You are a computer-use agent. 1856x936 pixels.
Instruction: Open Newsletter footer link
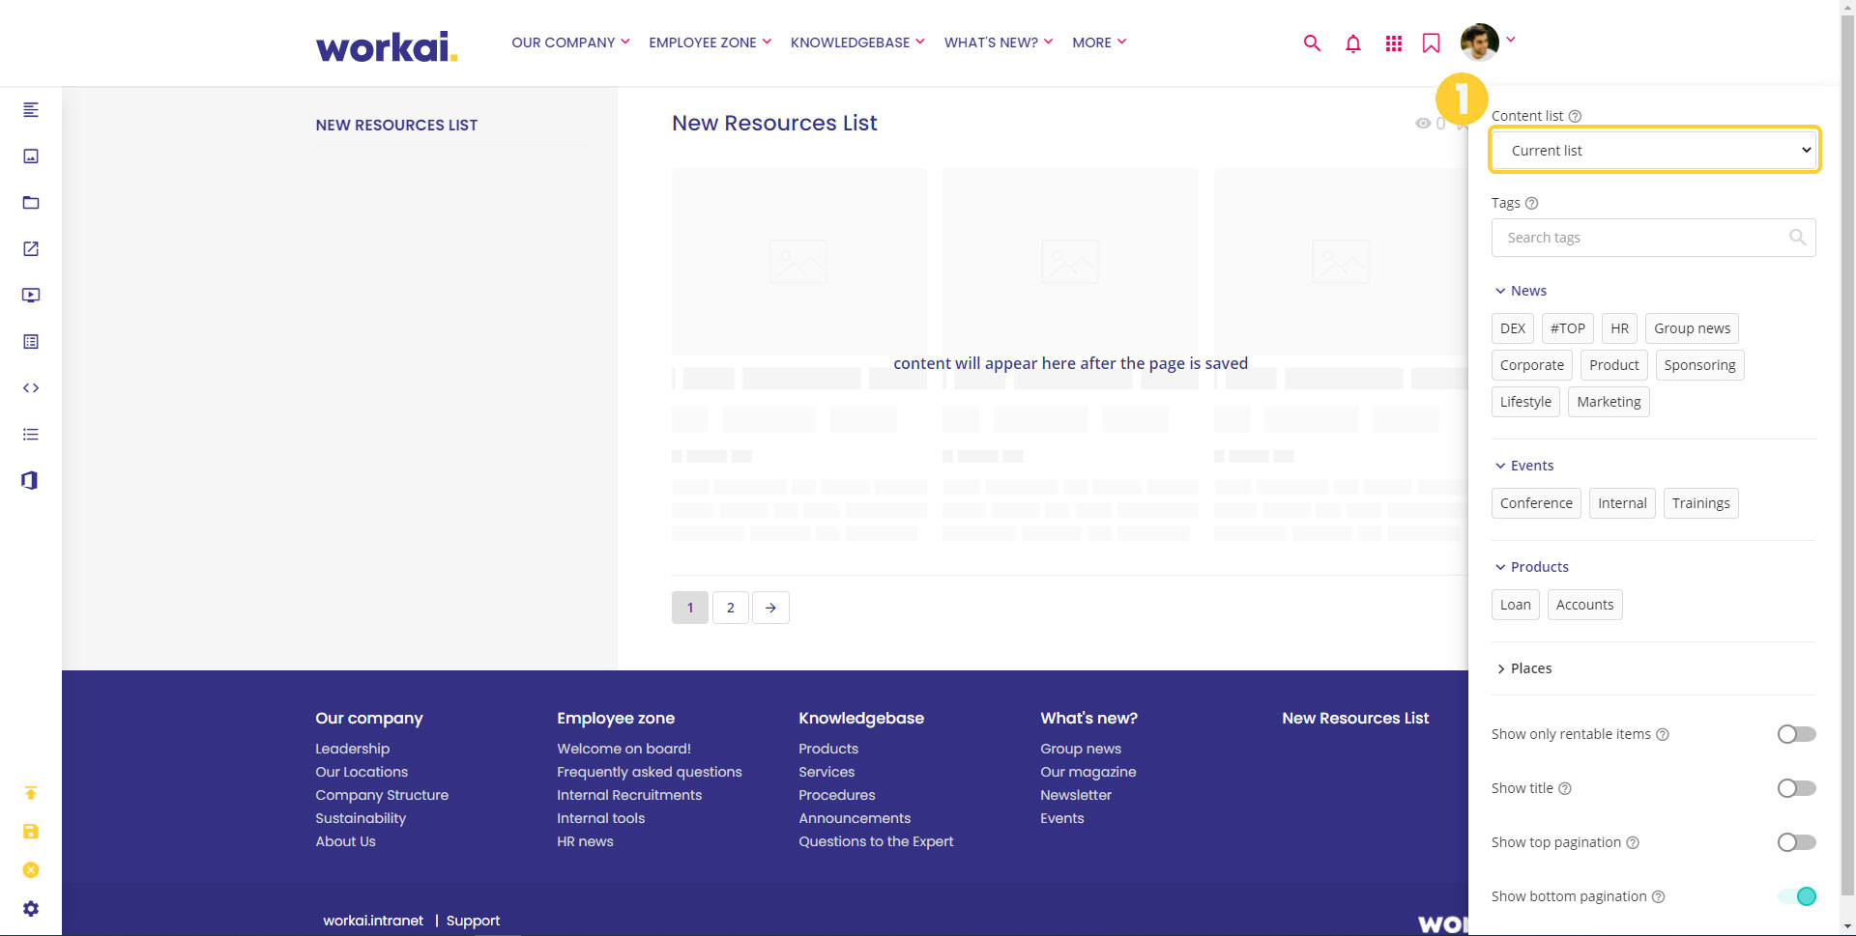pos(1076,795)
